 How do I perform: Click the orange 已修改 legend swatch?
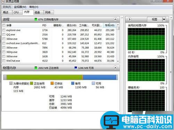click(x=52, y=83)
